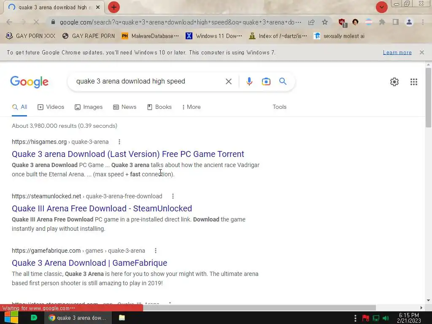Open the striped flag extension icon
The image size is (432, 324).
coord(368,22)
